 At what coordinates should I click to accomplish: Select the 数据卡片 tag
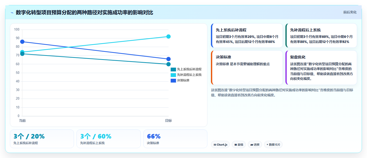point(273,145)
